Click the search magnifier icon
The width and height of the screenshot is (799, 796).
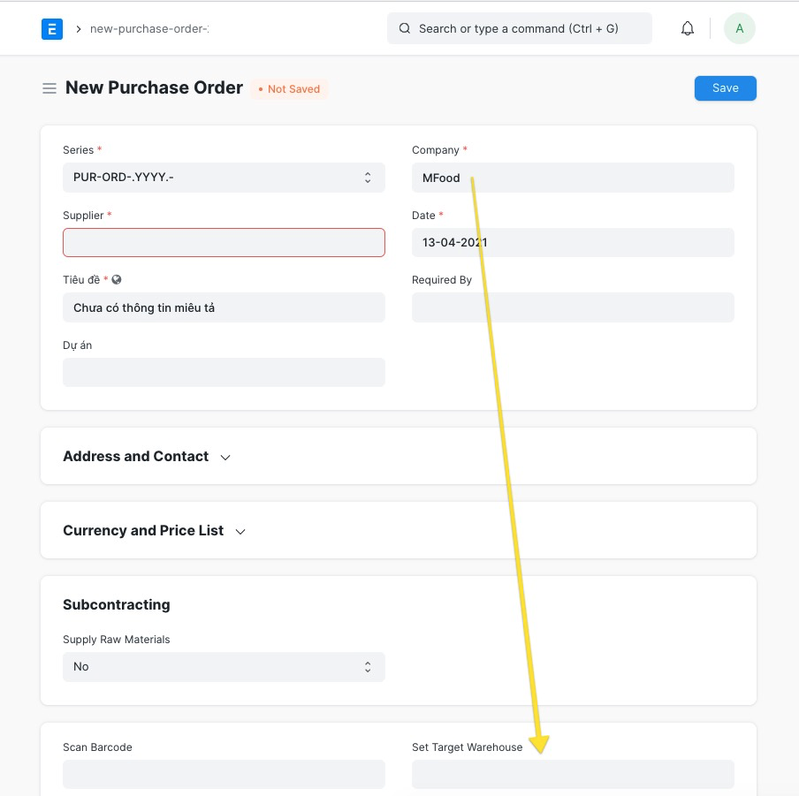click(404, 28)
